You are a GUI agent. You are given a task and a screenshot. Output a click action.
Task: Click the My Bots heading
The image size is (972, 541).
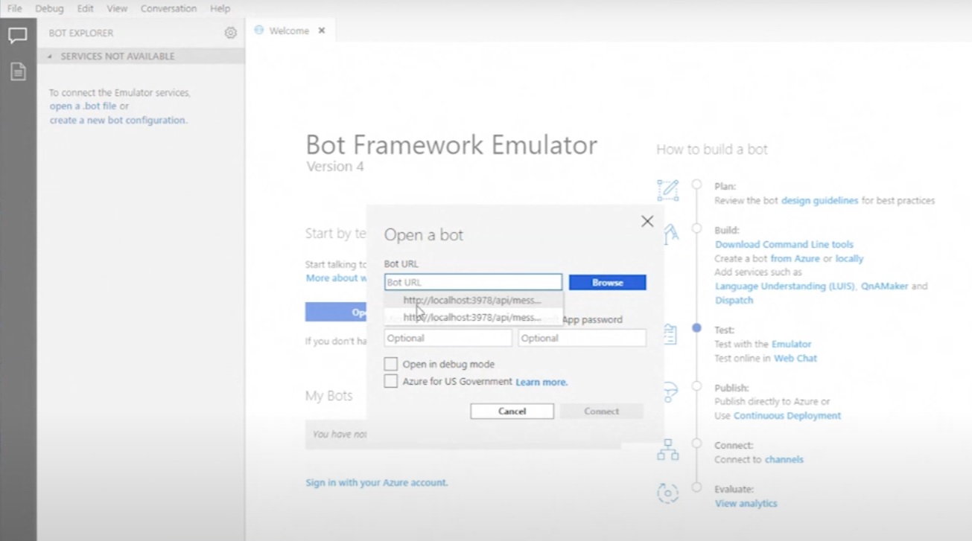[x=329, y=395]
